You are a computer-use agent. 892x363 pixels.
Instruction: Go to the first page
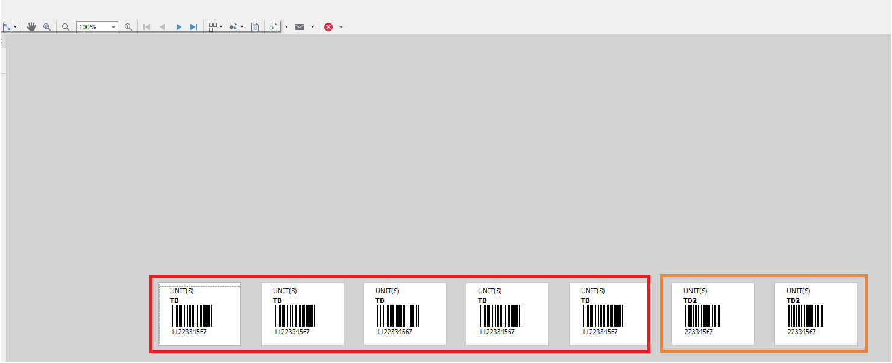(x=146, y=27)
